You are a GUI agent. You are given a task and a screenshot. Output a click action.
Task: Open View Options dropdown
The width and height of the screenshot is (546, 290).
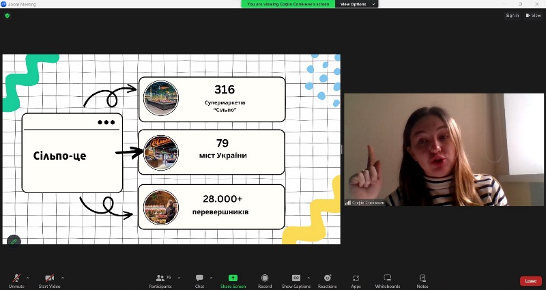(357, 4)
